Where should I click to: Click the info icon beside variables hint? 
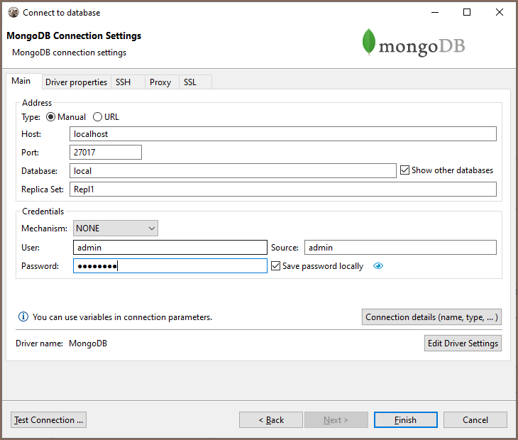[x=23, y=317]
